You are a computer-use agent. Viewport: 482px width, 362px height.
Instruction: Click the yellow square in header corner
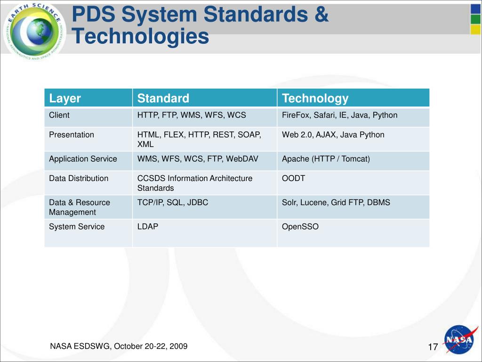(475, 29)
